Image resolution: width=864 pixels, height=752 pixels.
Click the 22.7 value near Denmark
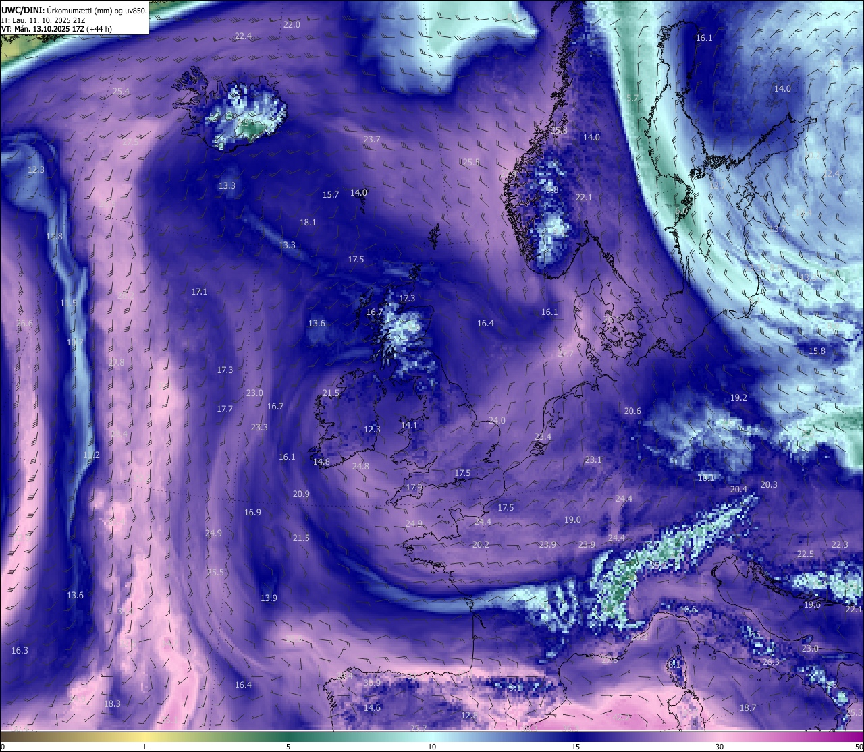point(565,353)
